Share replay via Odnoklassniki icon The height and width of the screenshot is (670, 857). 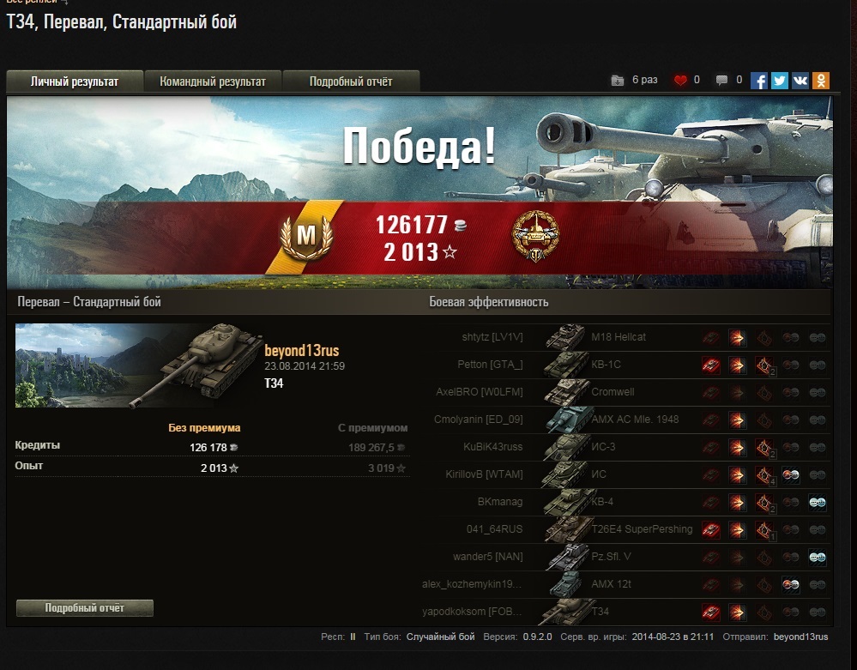[821, 81]
